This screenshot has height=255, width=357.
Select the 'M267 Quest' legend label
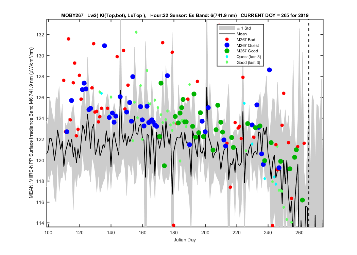click(x=248, y=46)
